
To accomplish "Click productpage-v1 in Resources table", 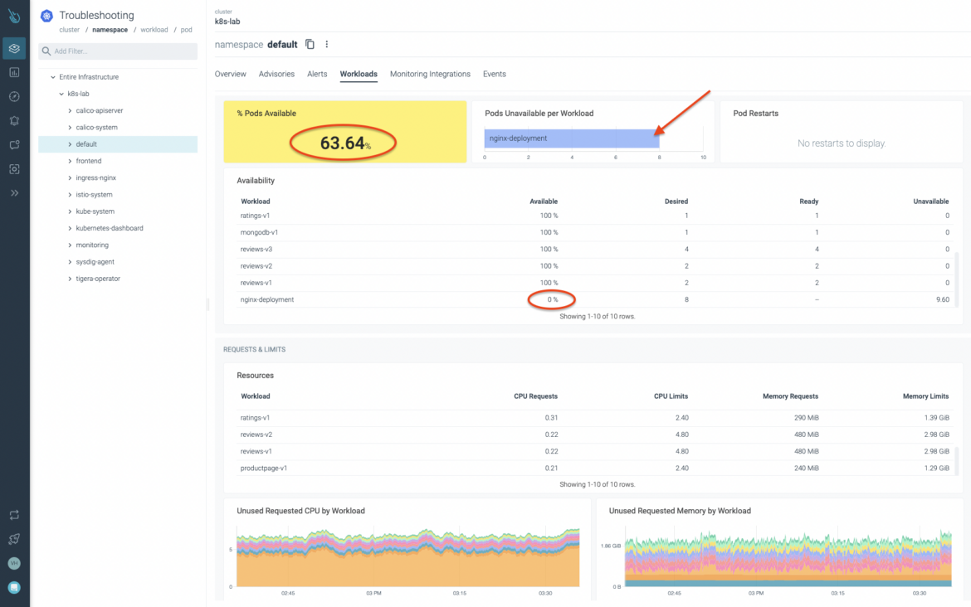I will click(x=264, y=469).
